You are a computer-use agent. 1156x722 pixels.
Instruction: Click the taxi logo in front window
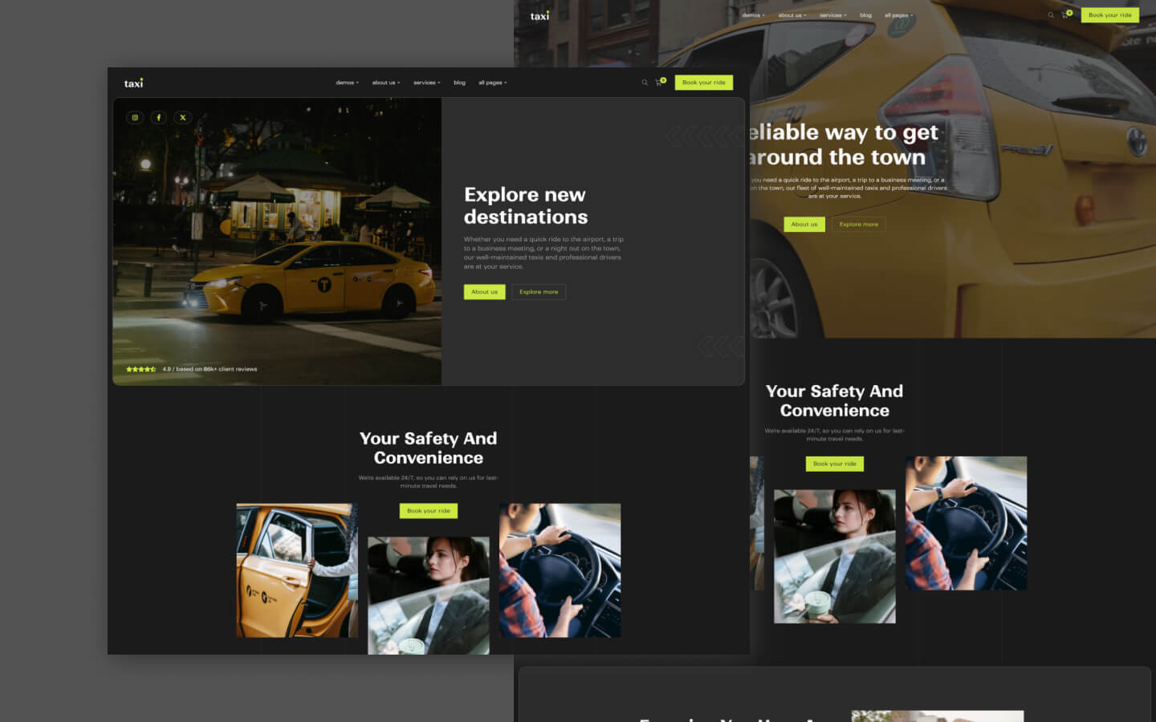[134, 83]
